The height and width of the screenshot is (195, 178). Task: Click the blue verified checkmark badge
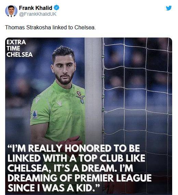point(56,8)
